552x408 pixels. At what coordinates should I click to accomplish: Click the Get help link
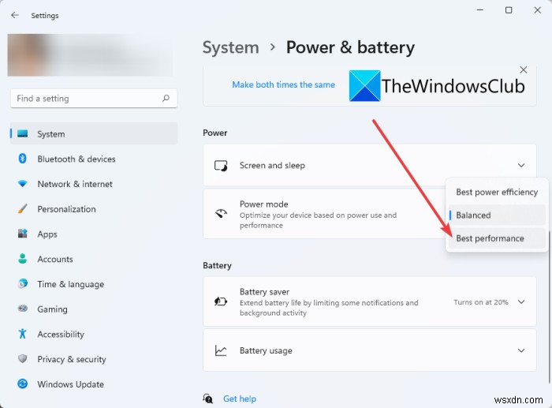pyautogui.click(x=240, y=399)
